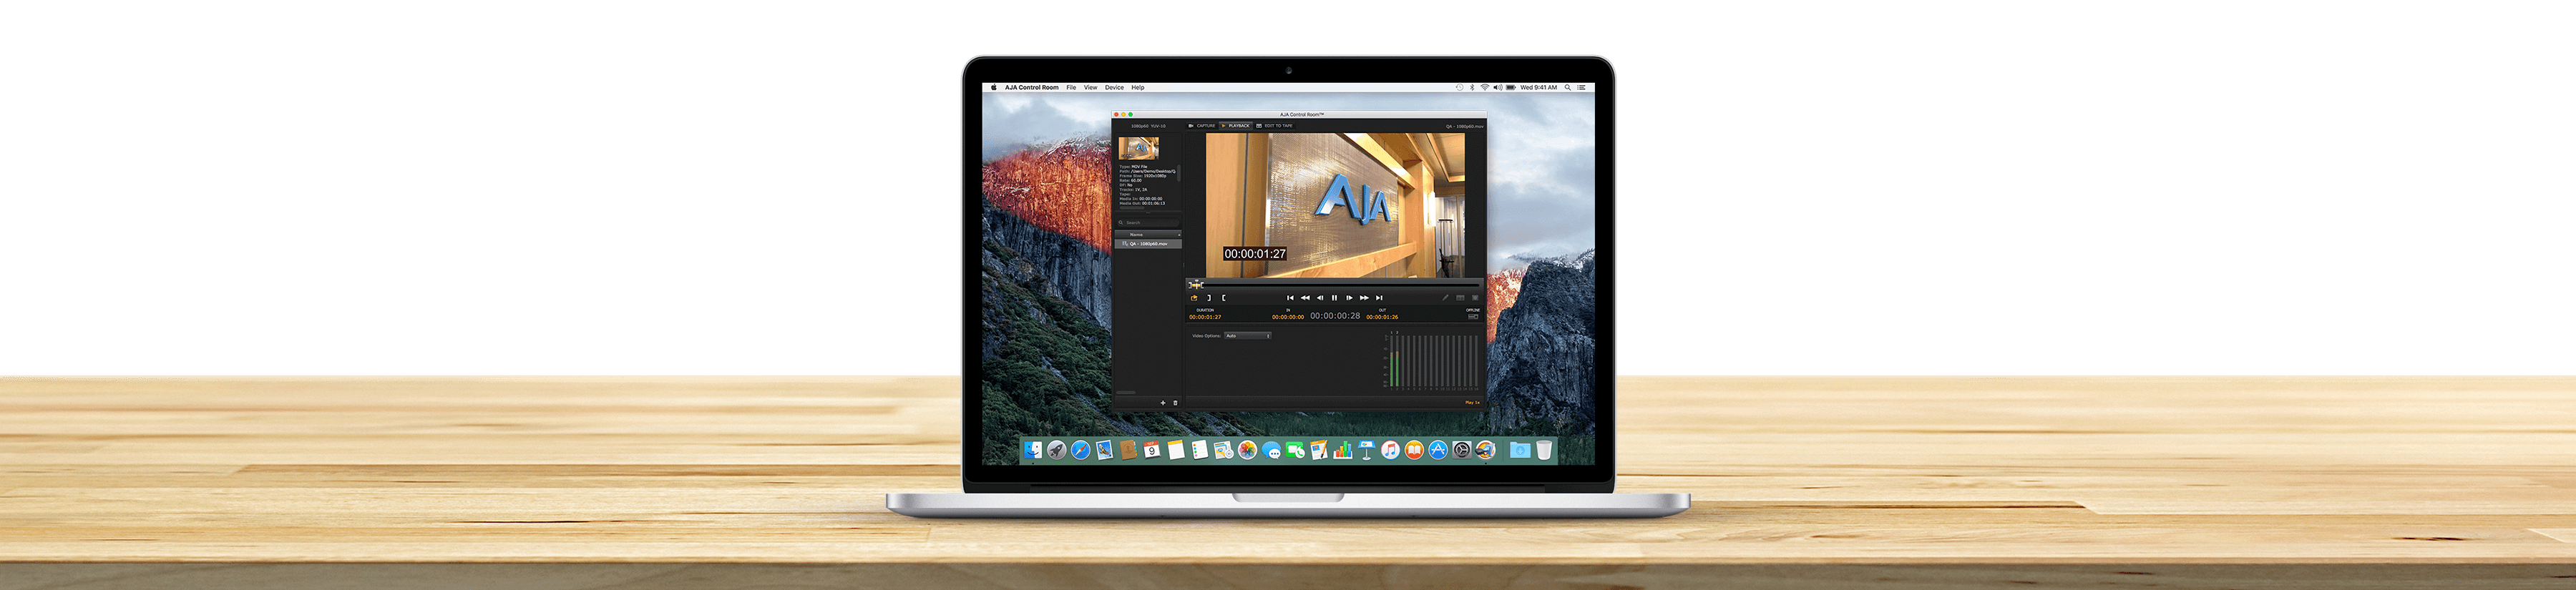Click the Wi-Fi menu bar icon
The image size is (2576, 590).
1485,88
